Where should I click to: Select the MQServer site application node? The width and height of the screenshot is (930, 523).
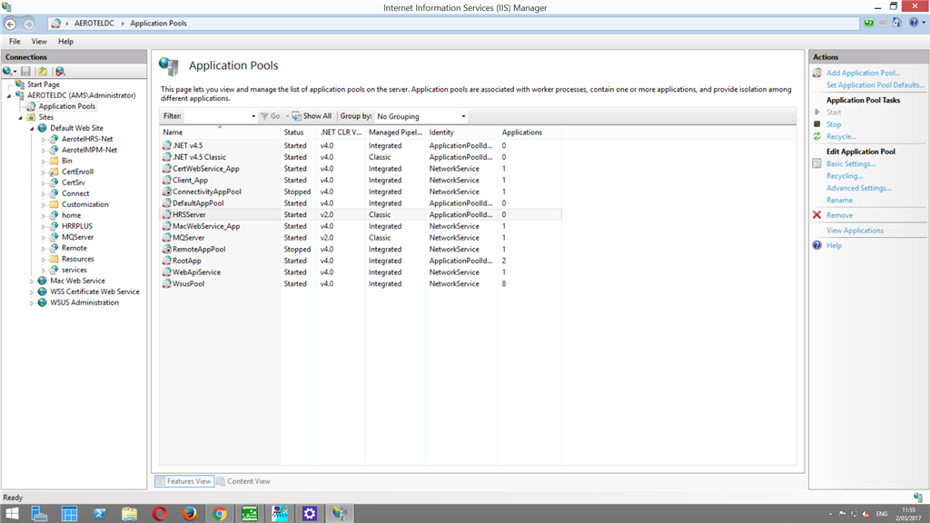78,237
